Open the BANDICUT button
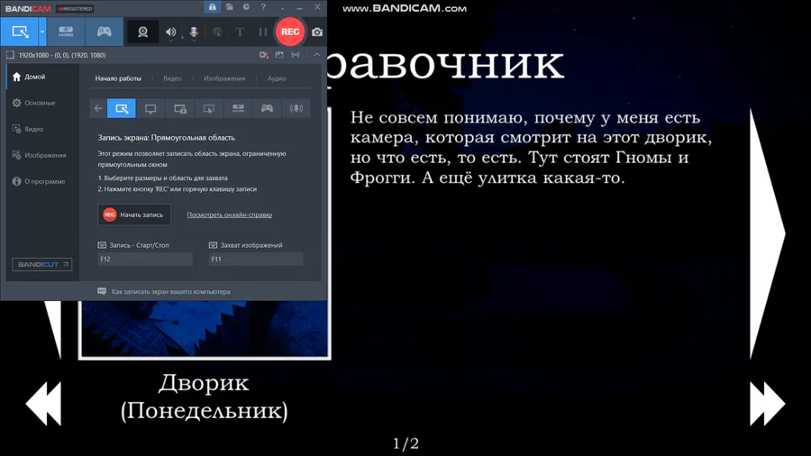Viewport: 811px width, 456px height. [x=41, y=264]
